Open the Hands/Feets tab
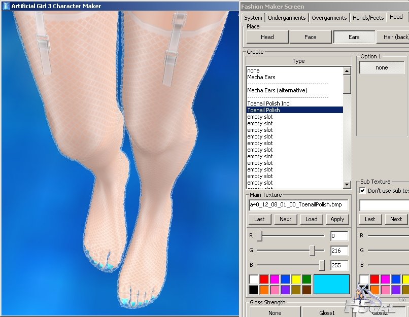Viewport: 409px width, 317px height. point(368,18)
